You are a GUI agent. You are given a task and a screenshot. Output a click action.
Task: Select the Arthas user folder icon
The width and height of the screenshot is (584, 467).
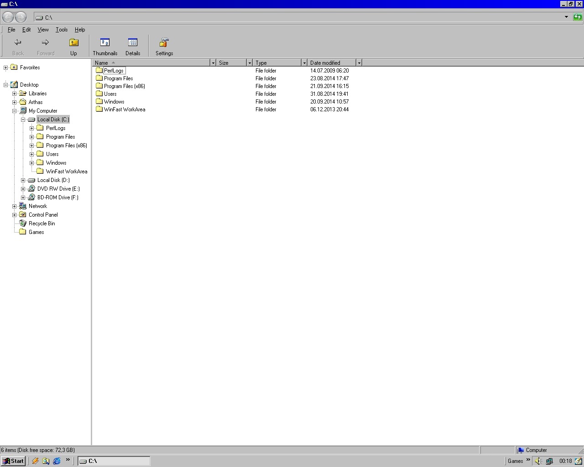[23, 102]
